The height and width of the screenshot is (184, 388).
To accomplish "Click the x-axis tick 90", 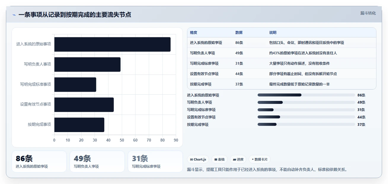I will [176, 140].
